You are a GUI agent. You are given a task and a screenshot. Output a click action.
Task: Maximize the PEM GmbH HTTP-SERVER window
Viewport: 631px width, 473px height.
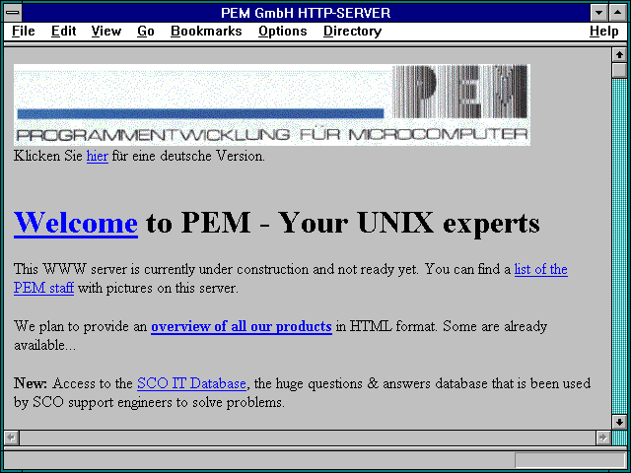pyautogui.click(x=618, y=13)
